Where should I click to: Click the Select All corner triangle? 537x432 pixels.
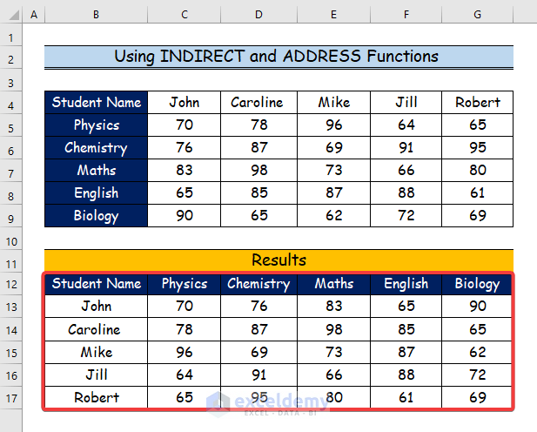(13, 15)
